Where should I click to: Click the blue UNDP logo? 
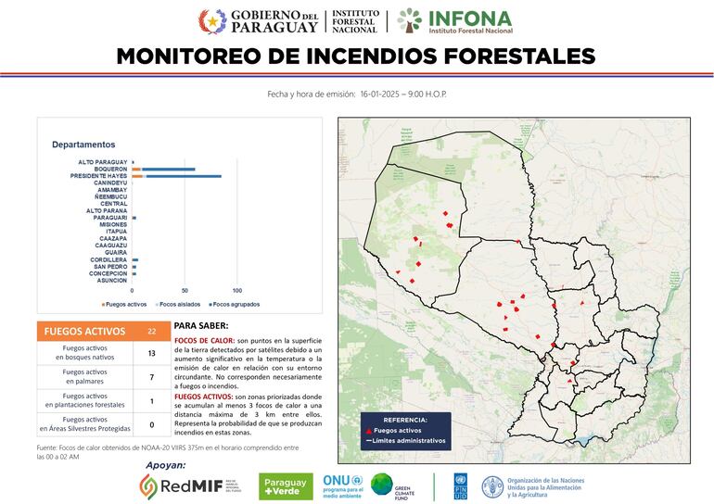460,486
